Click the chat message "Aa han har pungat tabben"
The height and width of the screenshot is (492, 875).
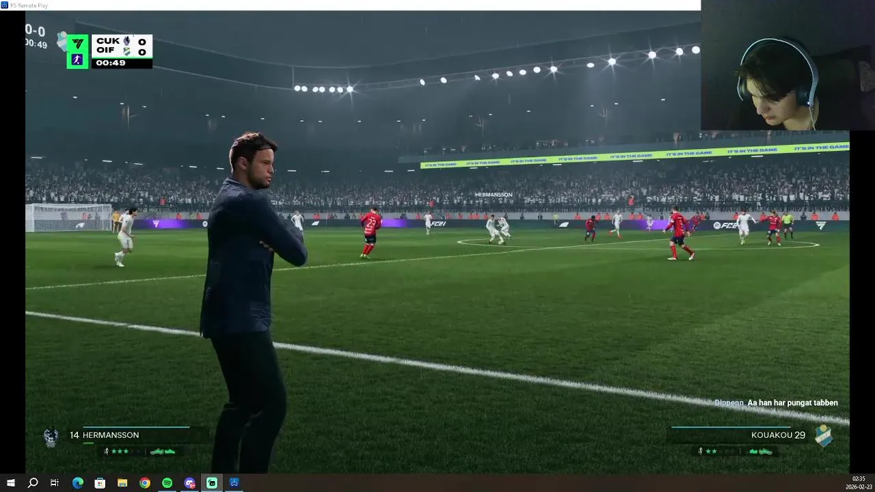[x=792, y=403]
